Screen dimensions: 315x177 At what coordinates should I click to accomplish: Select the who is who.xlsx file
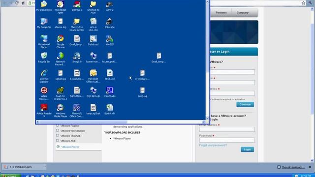[93, 25]
